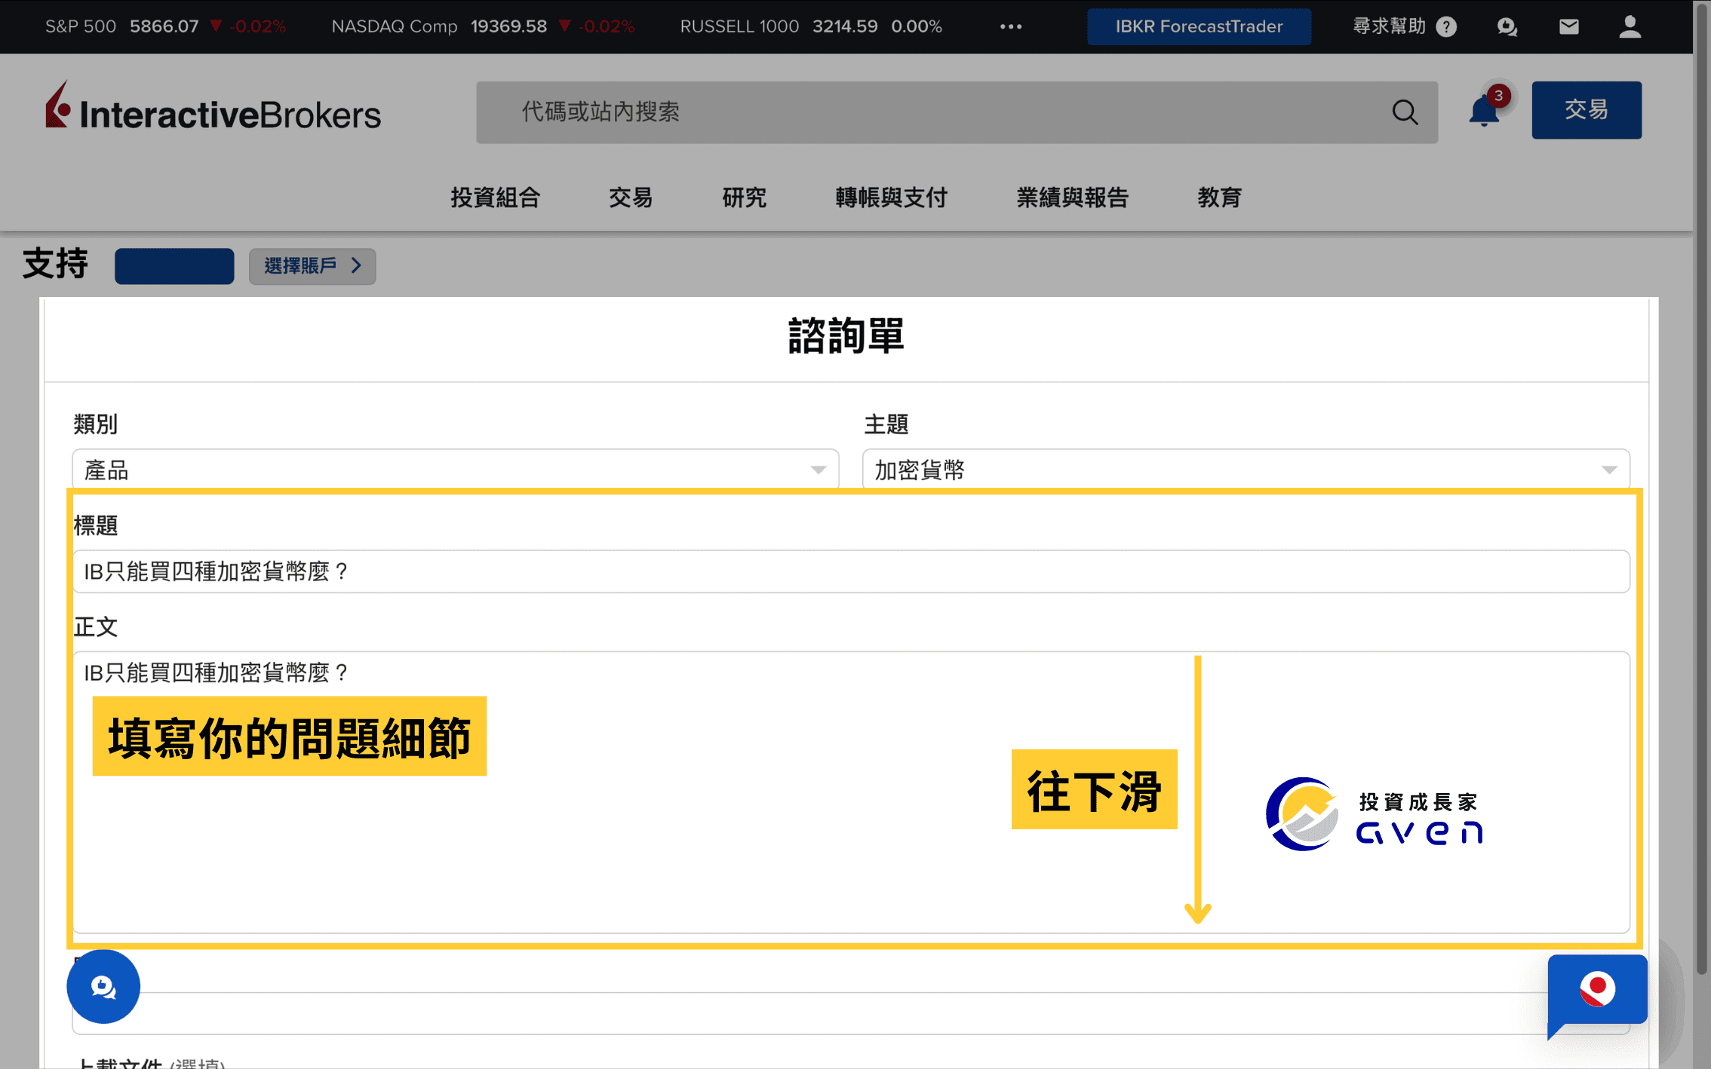Open the 業績與報告 menu
This screenshot has height=1069, width=1711.
click(x=1072, y=198)
